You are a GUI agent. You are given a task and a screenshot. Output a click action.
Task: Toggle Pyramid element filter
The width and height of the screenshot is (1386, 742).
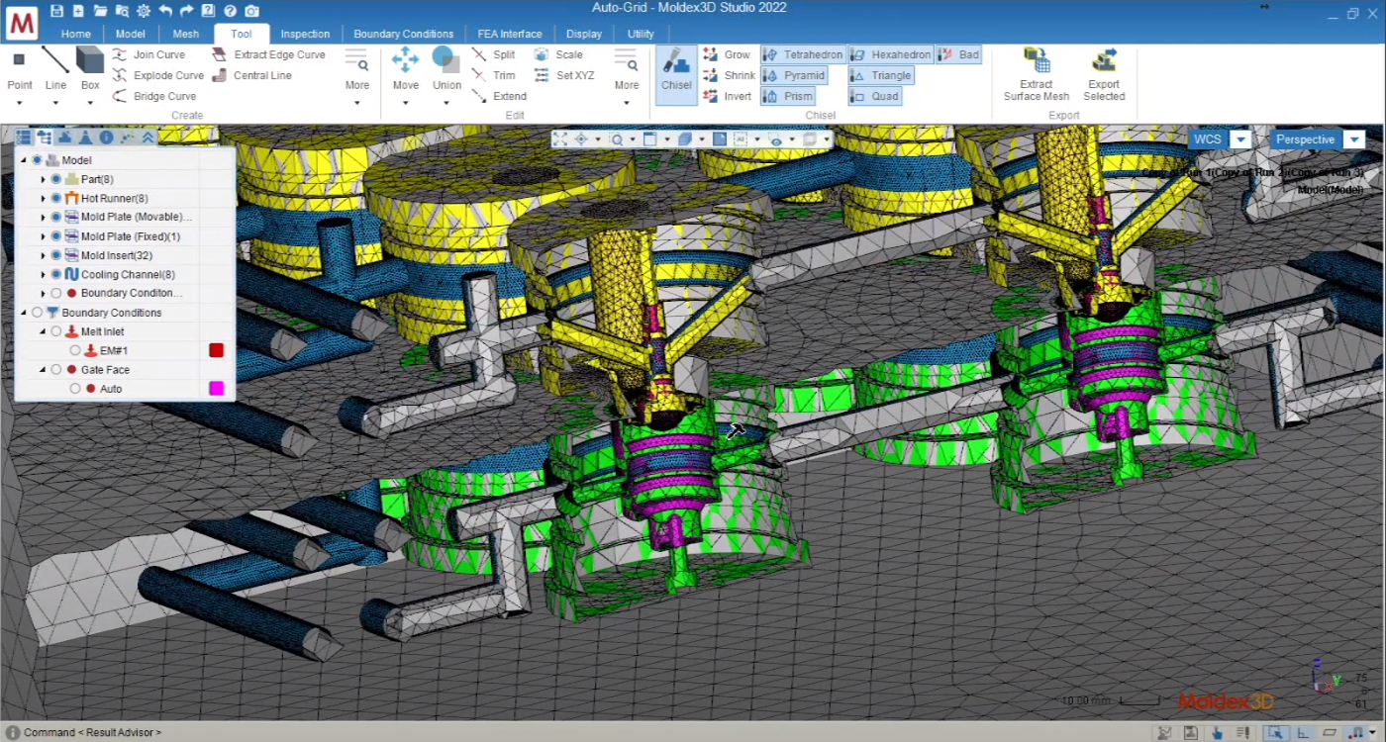pos(794,76)
